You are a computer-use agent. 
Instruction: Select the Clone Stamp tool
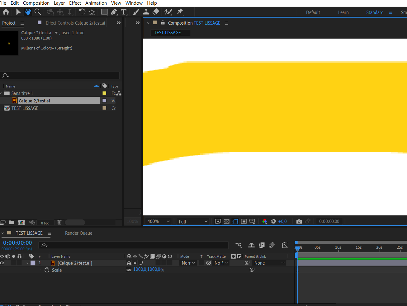(x=146, y=12)
